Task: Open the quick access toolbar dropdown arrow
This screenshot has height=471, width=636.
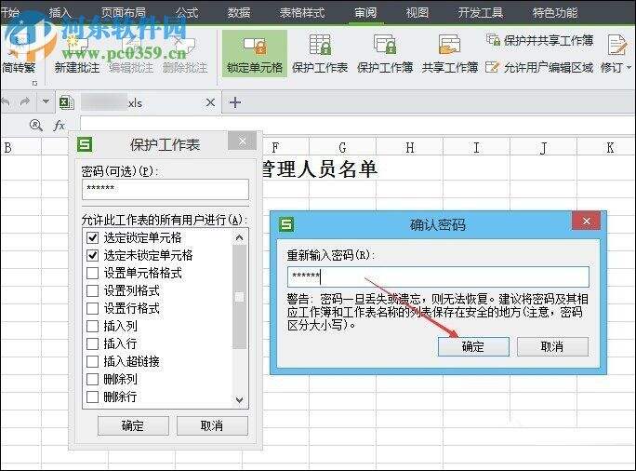Action: 46,101
